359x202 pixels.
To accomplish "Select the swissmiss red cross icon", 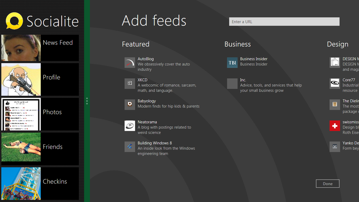I will point(335,126).
